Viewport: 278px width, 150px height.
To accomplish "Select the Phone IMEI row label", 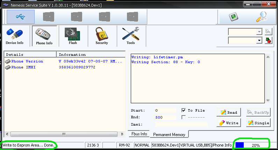I will click(23, 67).
